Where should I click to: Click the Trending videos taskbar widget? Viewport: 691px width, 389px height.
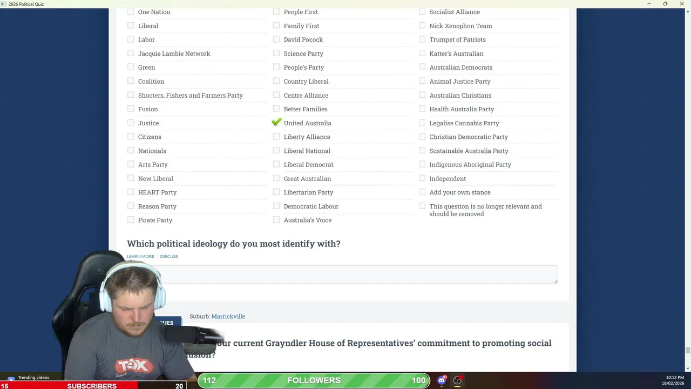coord(28,378)
